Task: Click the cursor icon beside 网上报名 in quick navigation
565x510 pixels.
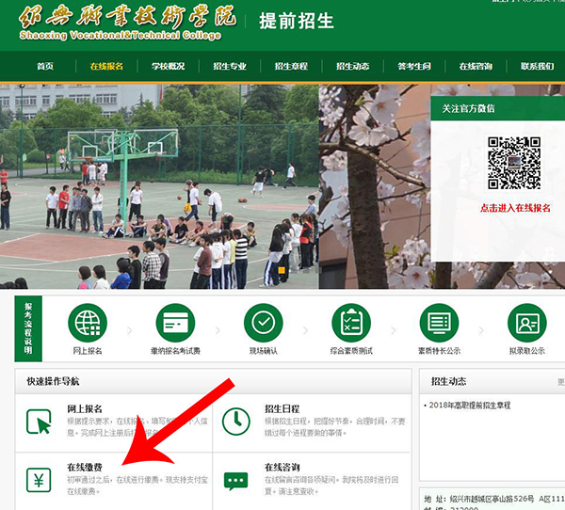Action: coord(39,422)
